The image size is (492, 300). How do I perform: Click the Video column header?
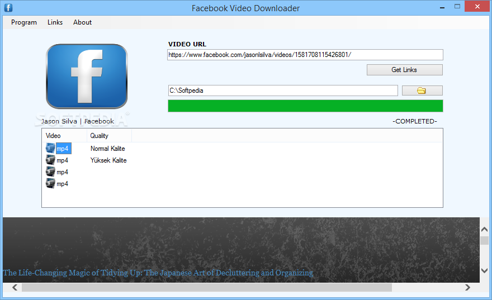click(64, 136)
